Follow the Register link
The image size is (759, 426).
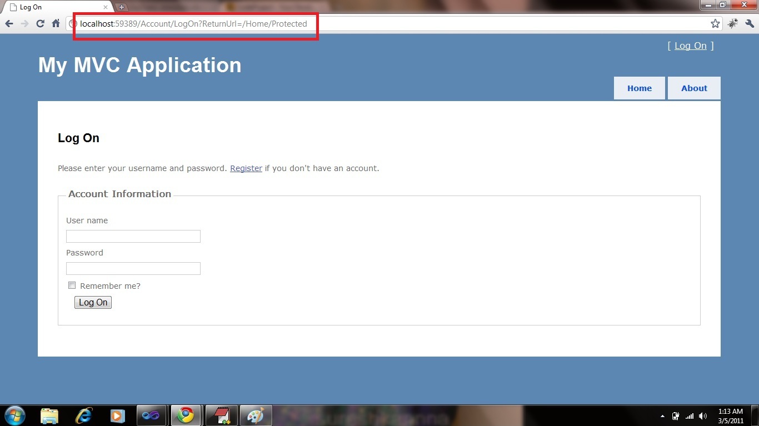pyautogui.click(x=246, y=168)
